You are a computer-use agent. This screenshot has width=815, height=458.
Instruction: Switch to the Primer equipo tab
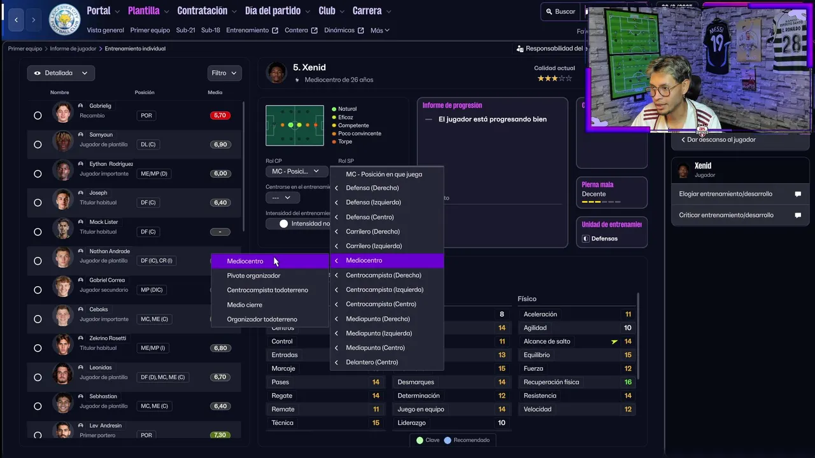pyautogui.click(x=150, y=30)
